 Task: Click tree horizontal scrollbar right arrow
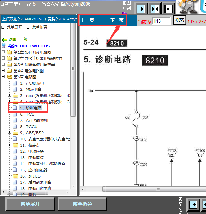tap(67, 192)
